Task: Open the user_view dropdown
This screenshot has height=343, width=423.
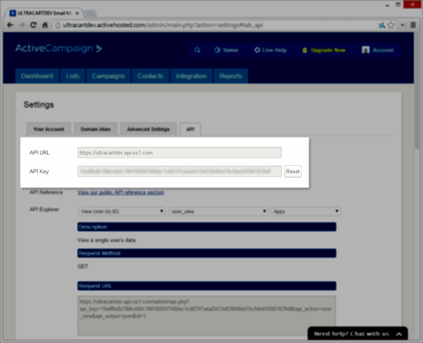Action: (x=219, y=211)
